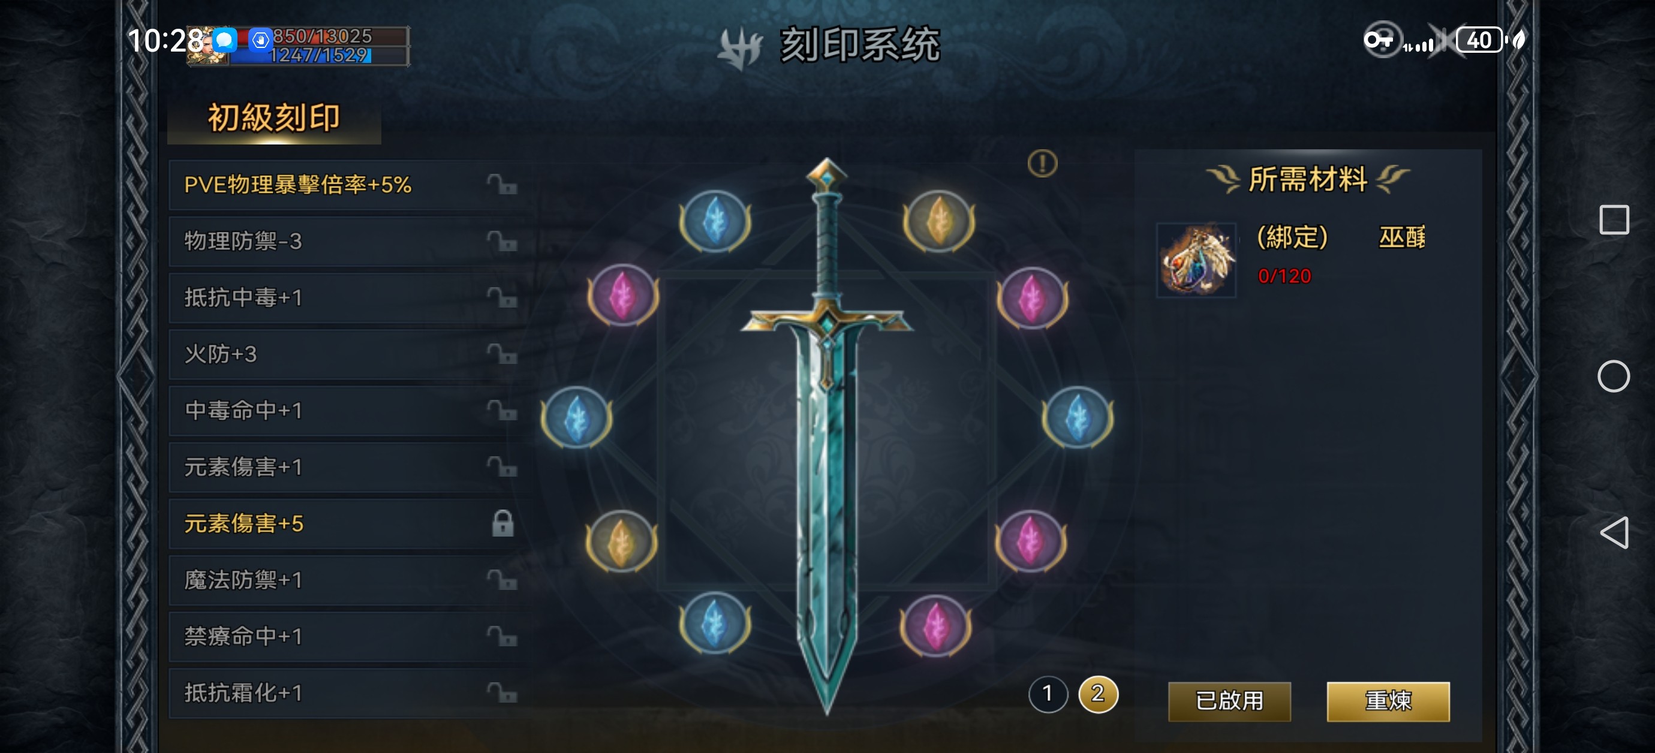This screenshot has height=753, width=1655.
Task: Switch to engraving preset 2
Action: (x=1098, y=694)
